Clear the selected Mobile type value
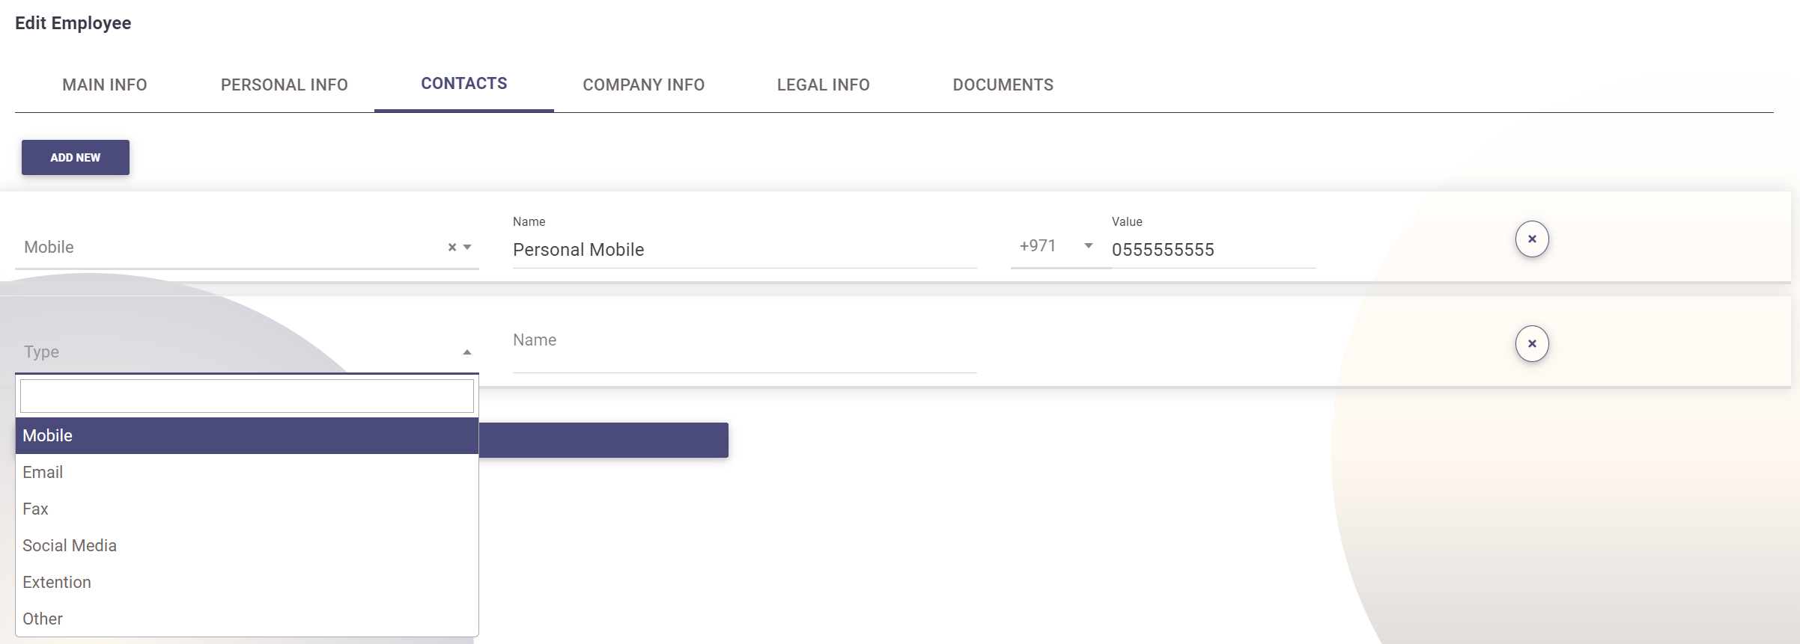The image size is (1800, 644). (451, 248)
